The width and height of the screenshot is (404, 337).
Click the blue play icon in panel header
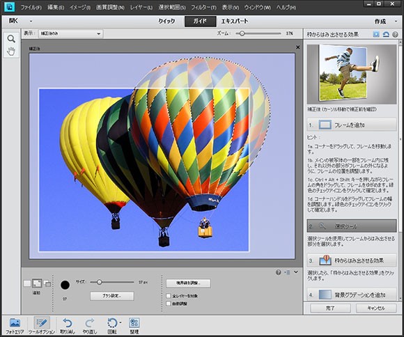[376, 34]
